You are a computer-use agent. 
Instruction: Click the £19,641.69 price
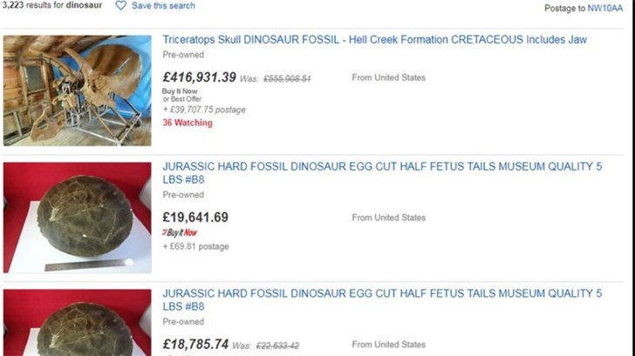click(195, 218)
